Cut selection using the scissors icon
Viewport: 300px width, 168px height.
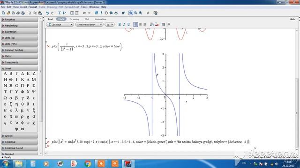[30, 13]
